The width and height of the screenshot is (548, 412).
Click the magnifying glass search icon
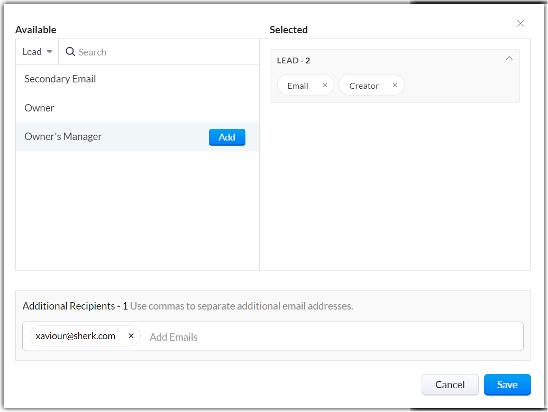(x=70, y=52)
